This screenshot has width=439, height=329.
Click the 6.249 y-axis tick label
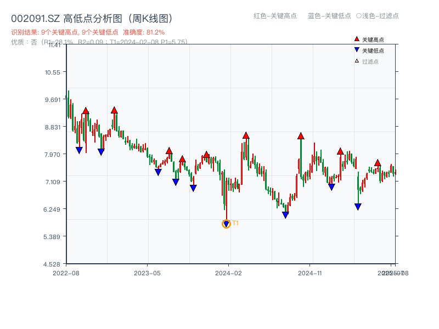tap(52, 209)
